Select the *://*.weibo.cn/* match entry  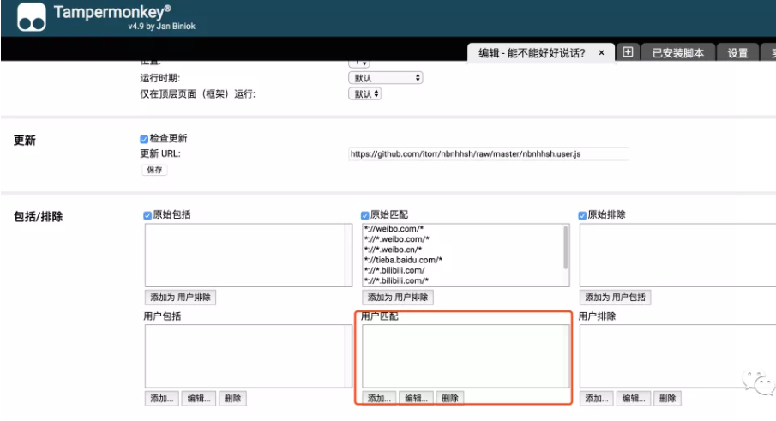pos(393,250)
